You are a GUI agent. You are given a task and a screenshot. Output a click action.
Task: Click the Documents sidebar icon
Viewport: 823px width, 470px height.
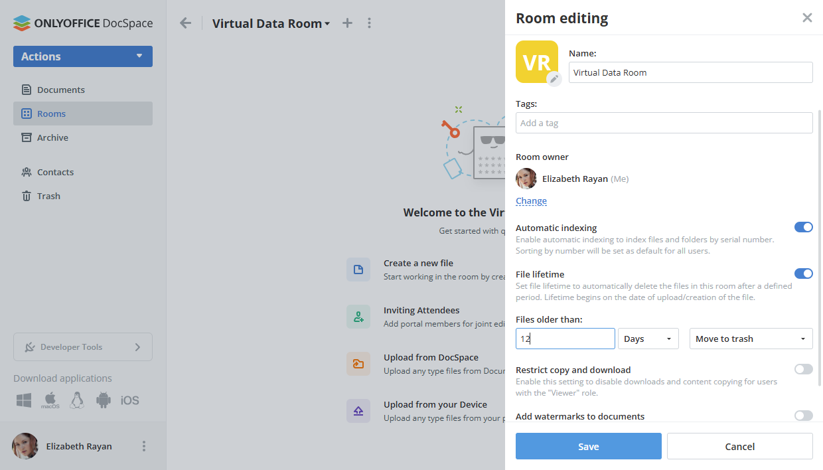coord(27,90)
